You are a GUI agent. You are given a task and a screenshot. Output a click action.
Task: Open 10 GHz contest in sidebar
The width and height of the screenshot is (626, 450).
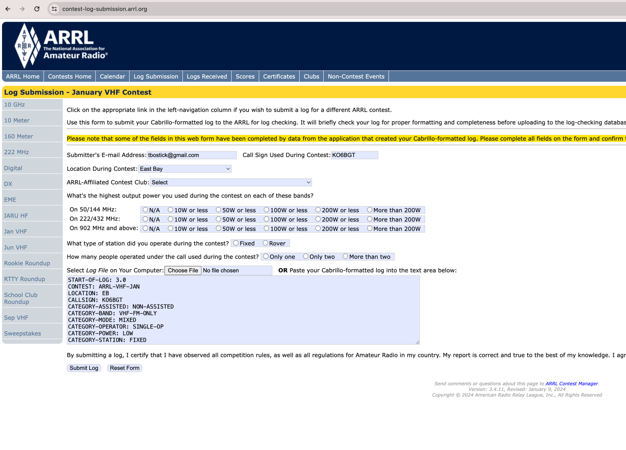coord(14,105)
